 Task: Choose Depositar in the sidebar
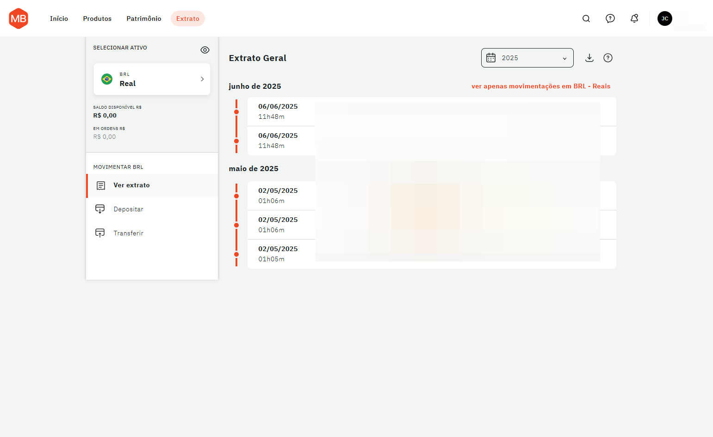click(x=152, y=209)
